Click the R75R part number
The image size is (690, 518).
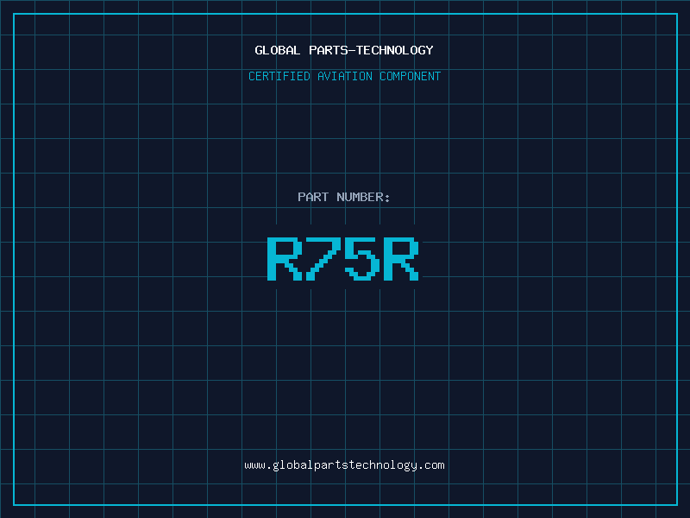tap(342, 259)
